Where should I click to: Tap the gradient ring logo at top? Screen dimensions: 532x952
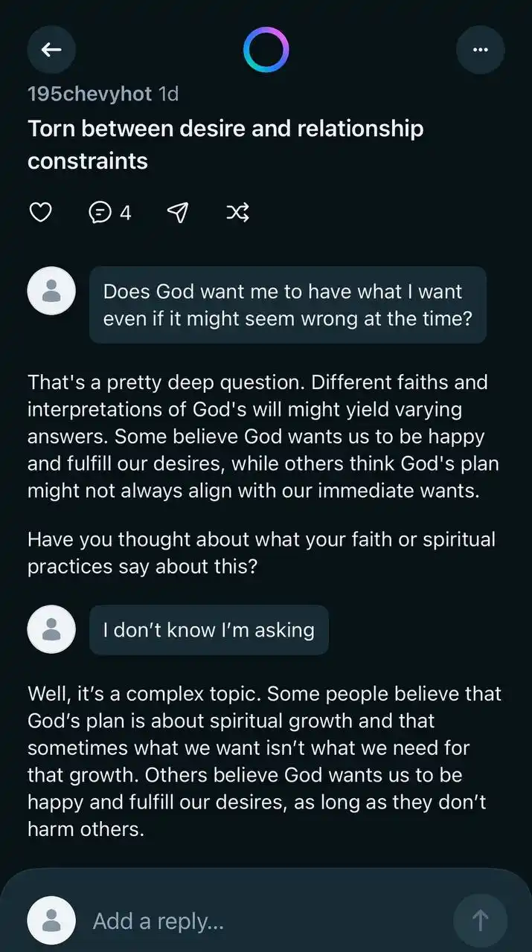coord(266,50)
